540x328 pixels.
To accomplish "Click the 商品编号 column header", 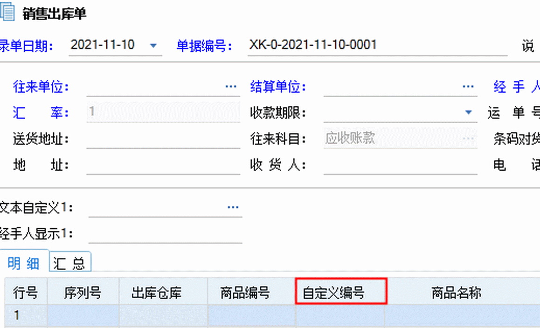I will 251,293.
